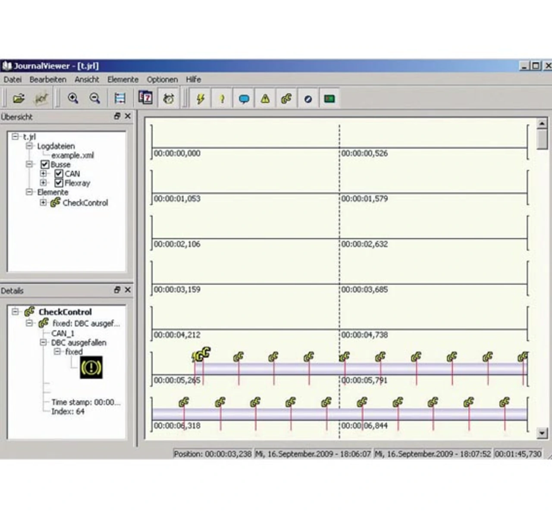The image size is (552, 513).
Task: Uncheck the Busse checkbox
Action: click(x=45, y=165)
